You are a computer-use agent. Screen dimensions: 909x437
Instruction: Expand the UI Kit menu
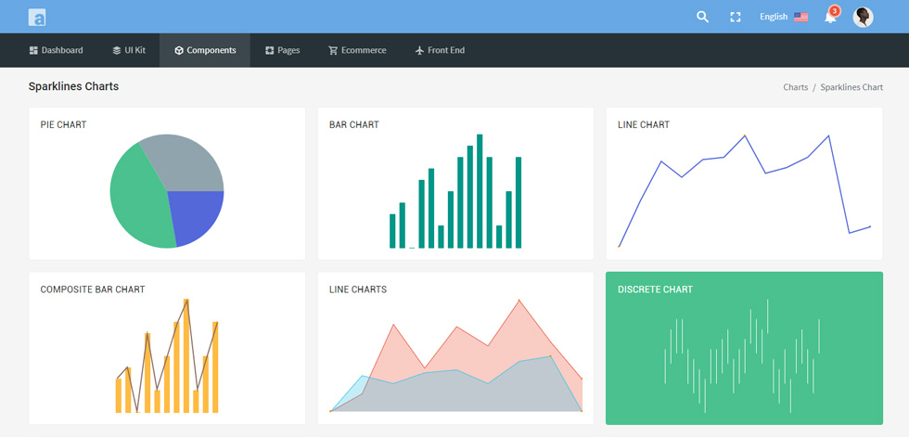[x=129, y=50]
